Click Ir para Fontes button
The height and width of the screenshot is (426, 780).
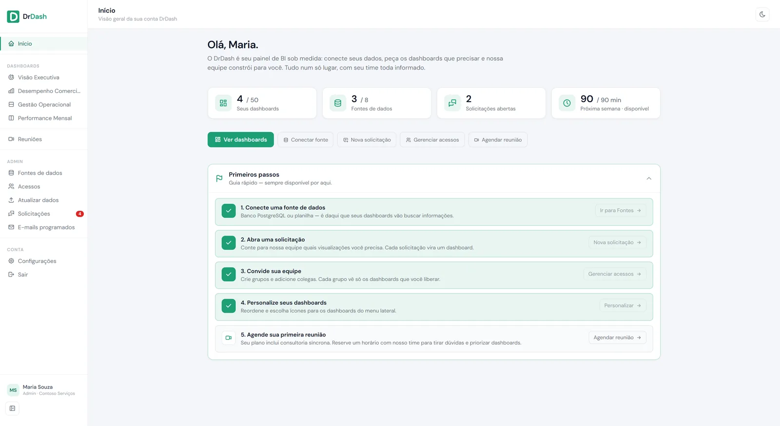621,211
